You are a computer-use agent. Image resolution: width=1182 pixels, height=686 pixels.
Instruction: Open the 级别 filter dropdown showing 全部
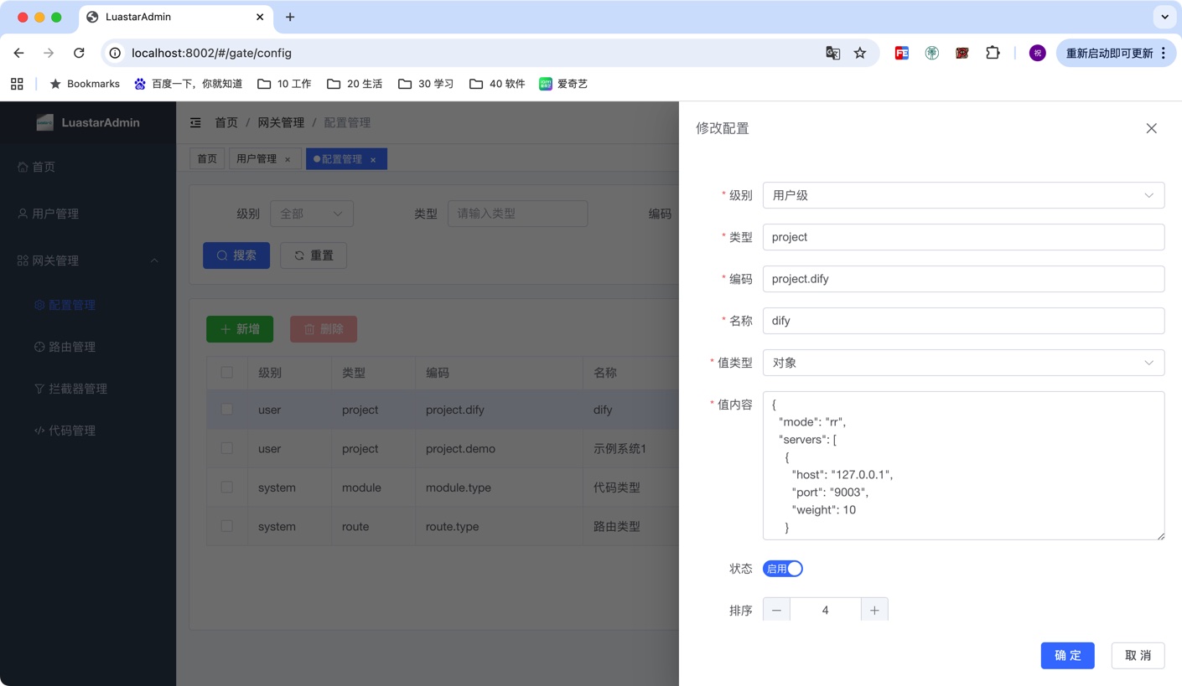coord(312,214)
